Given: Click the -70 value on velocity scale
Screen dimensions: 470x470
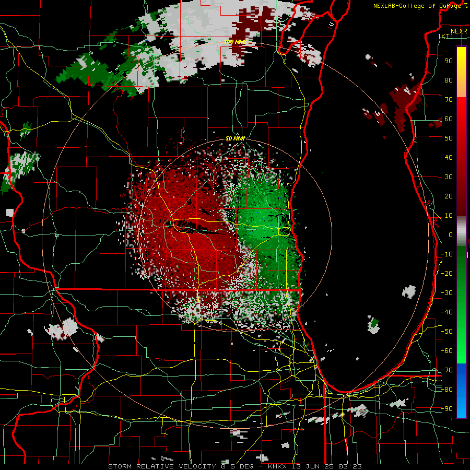Looking at the screenshot, I should click(x=446, y=370).
